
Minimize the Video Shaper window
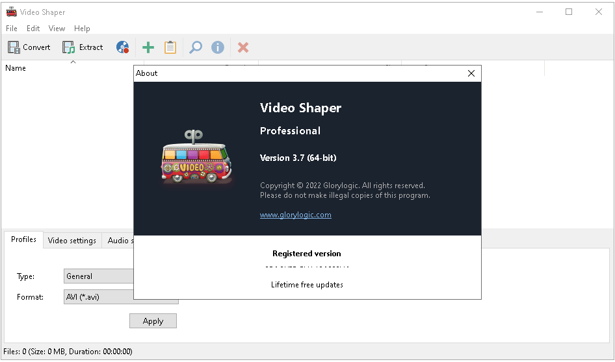(x=540, y=12)
